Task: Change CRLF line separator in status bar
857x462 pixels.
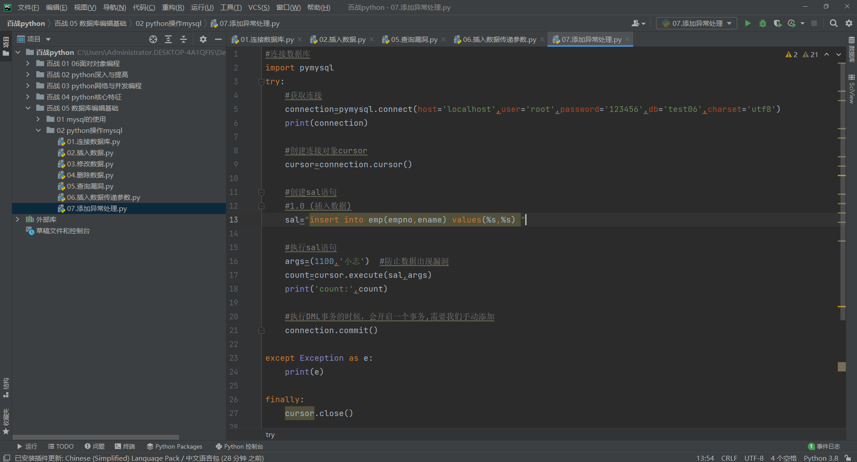Action: pyautogui.click(x=729, y=458)
